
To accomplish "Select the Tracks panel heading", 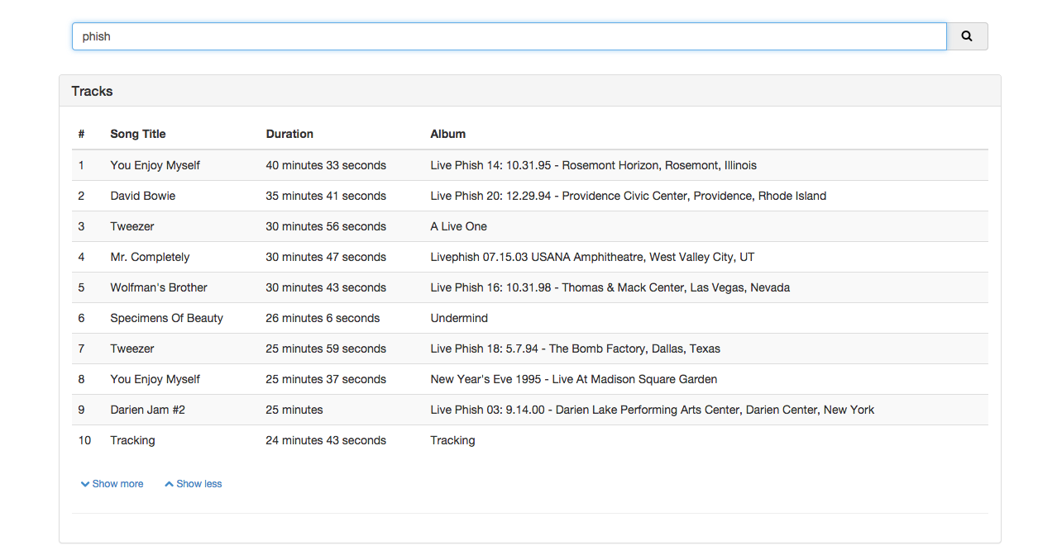I will coord(92,91).
